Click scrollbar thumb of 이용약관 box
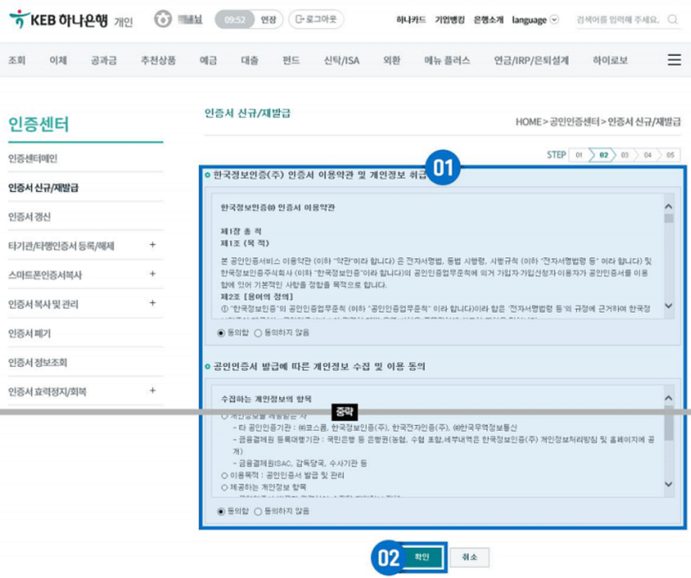This screenshot has height=578, width=691. pos(669,219)
